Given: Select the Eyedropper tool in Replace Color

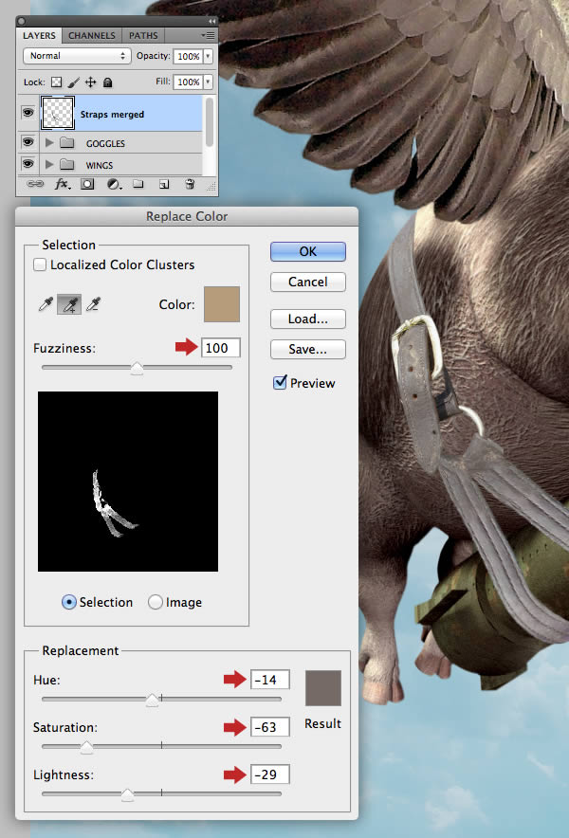Looking at the screenshot, I should pos(46,304).
